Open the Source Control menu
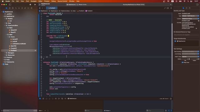 (x=62, y=1)
